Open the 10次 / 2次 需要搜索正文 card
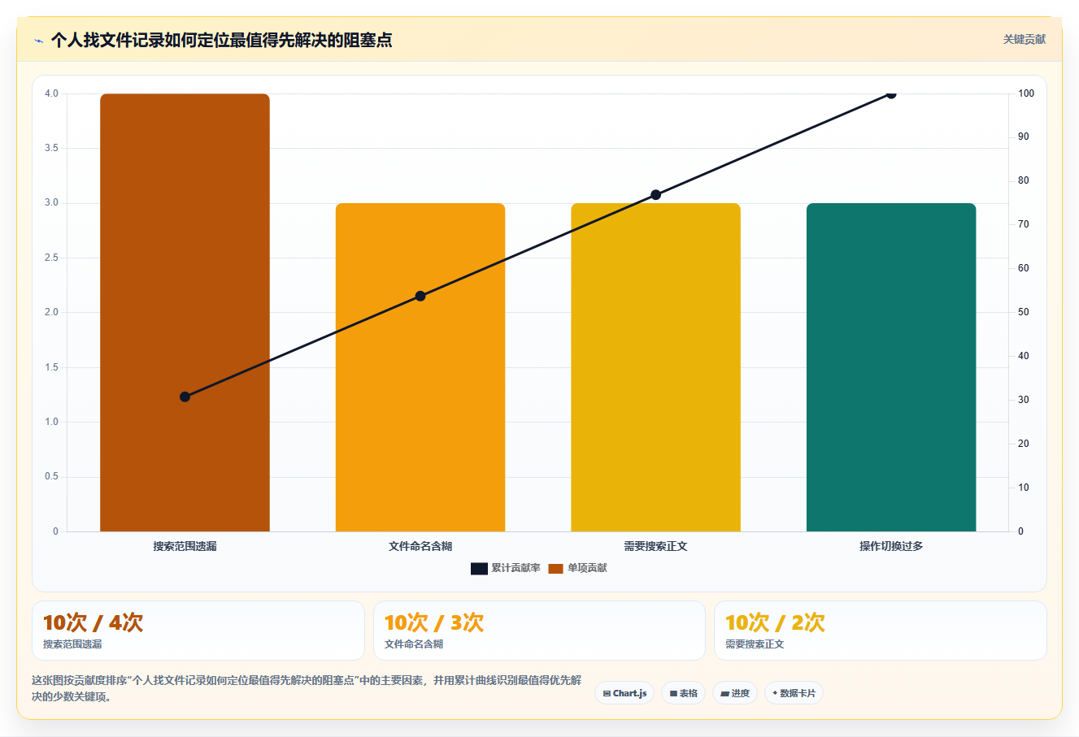 click(880, 631)
